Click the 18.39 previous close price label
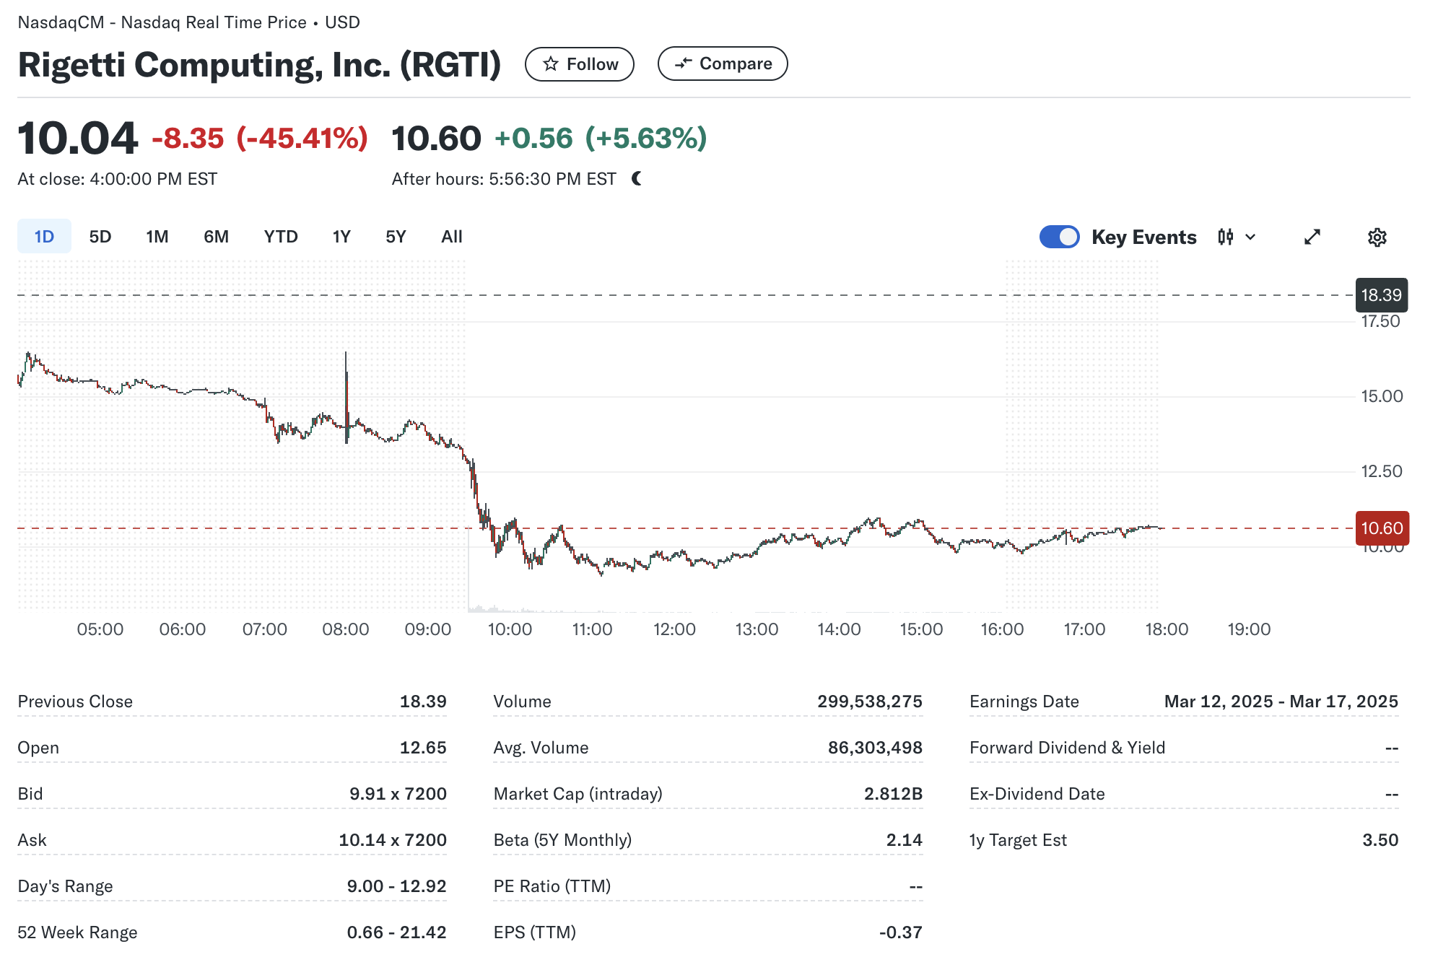The height and width of the screenshot is (957, 1438). pyautogui.click(x=1380, y=295)
